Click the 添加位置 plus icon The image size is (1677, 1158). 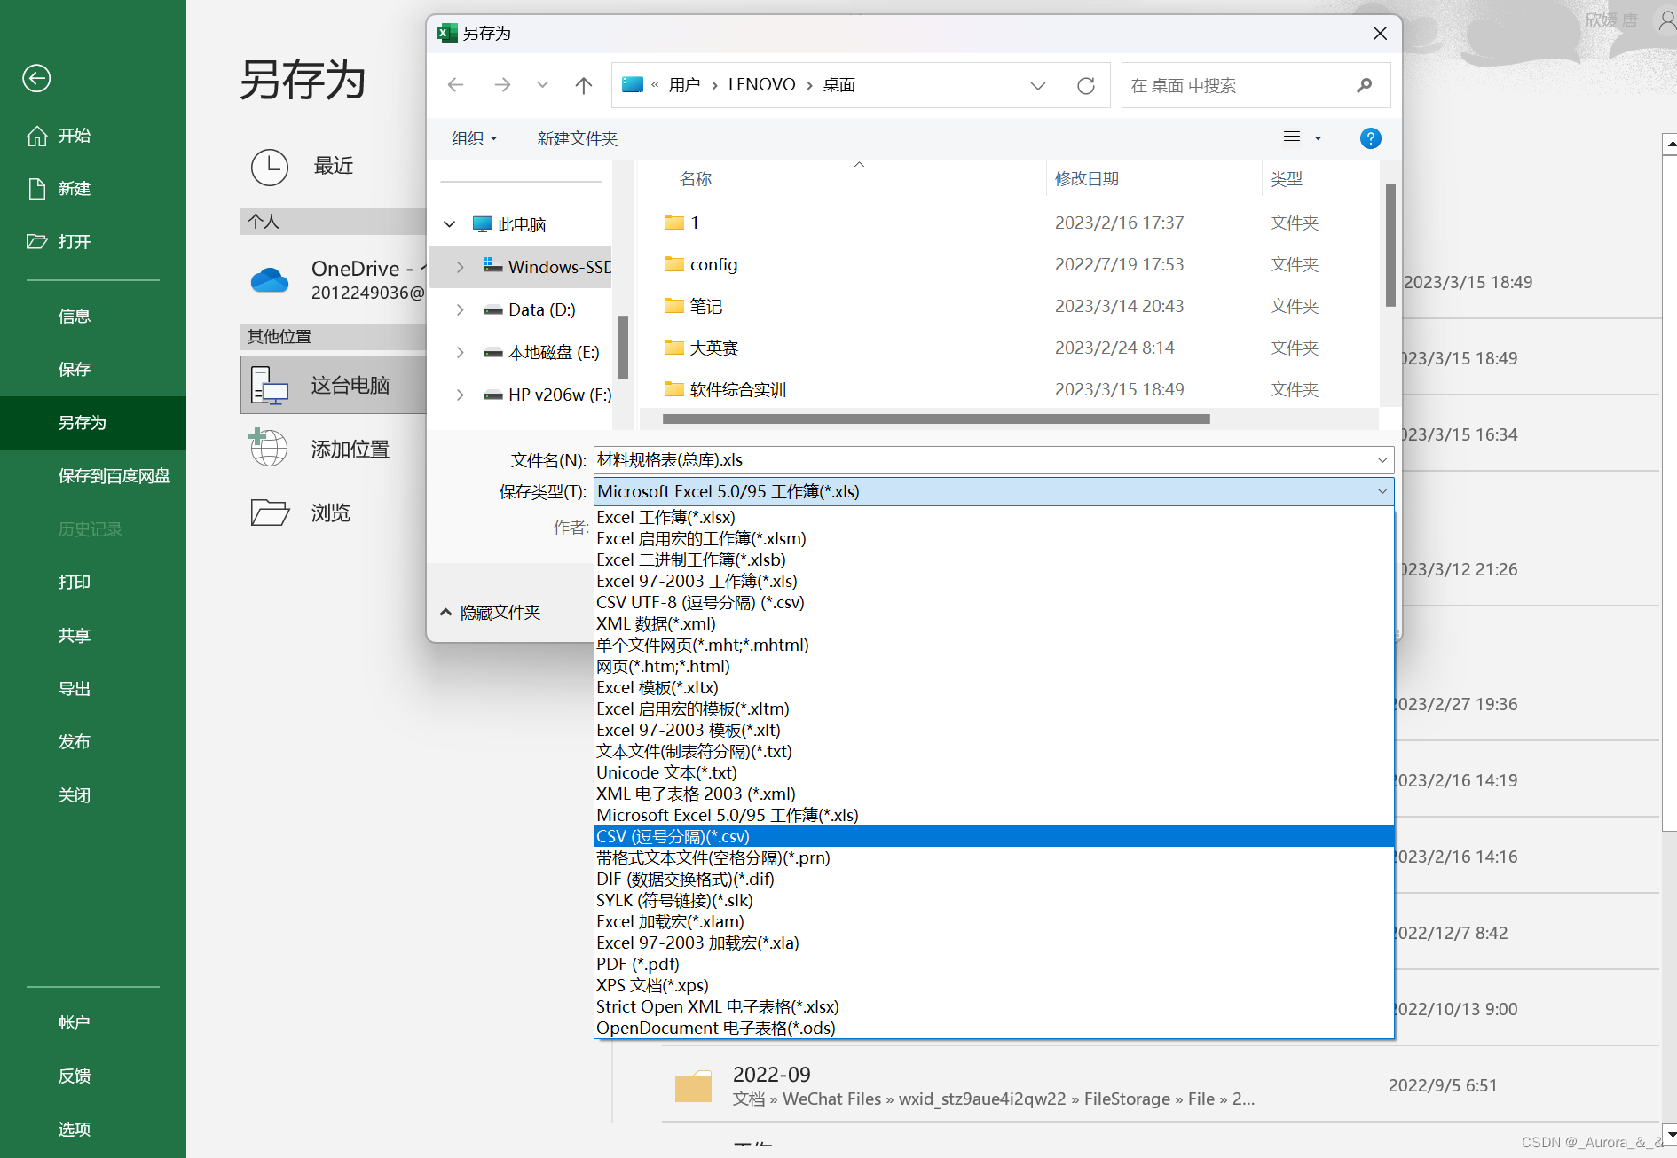tap(269, 449)
